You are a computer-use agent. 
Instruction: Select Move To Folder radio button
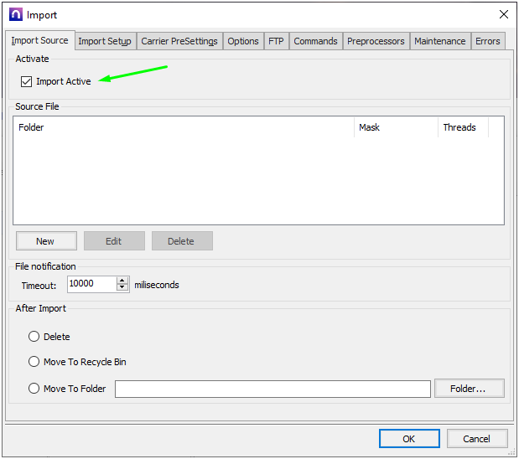pyautogui.click(x=34, y=389)
